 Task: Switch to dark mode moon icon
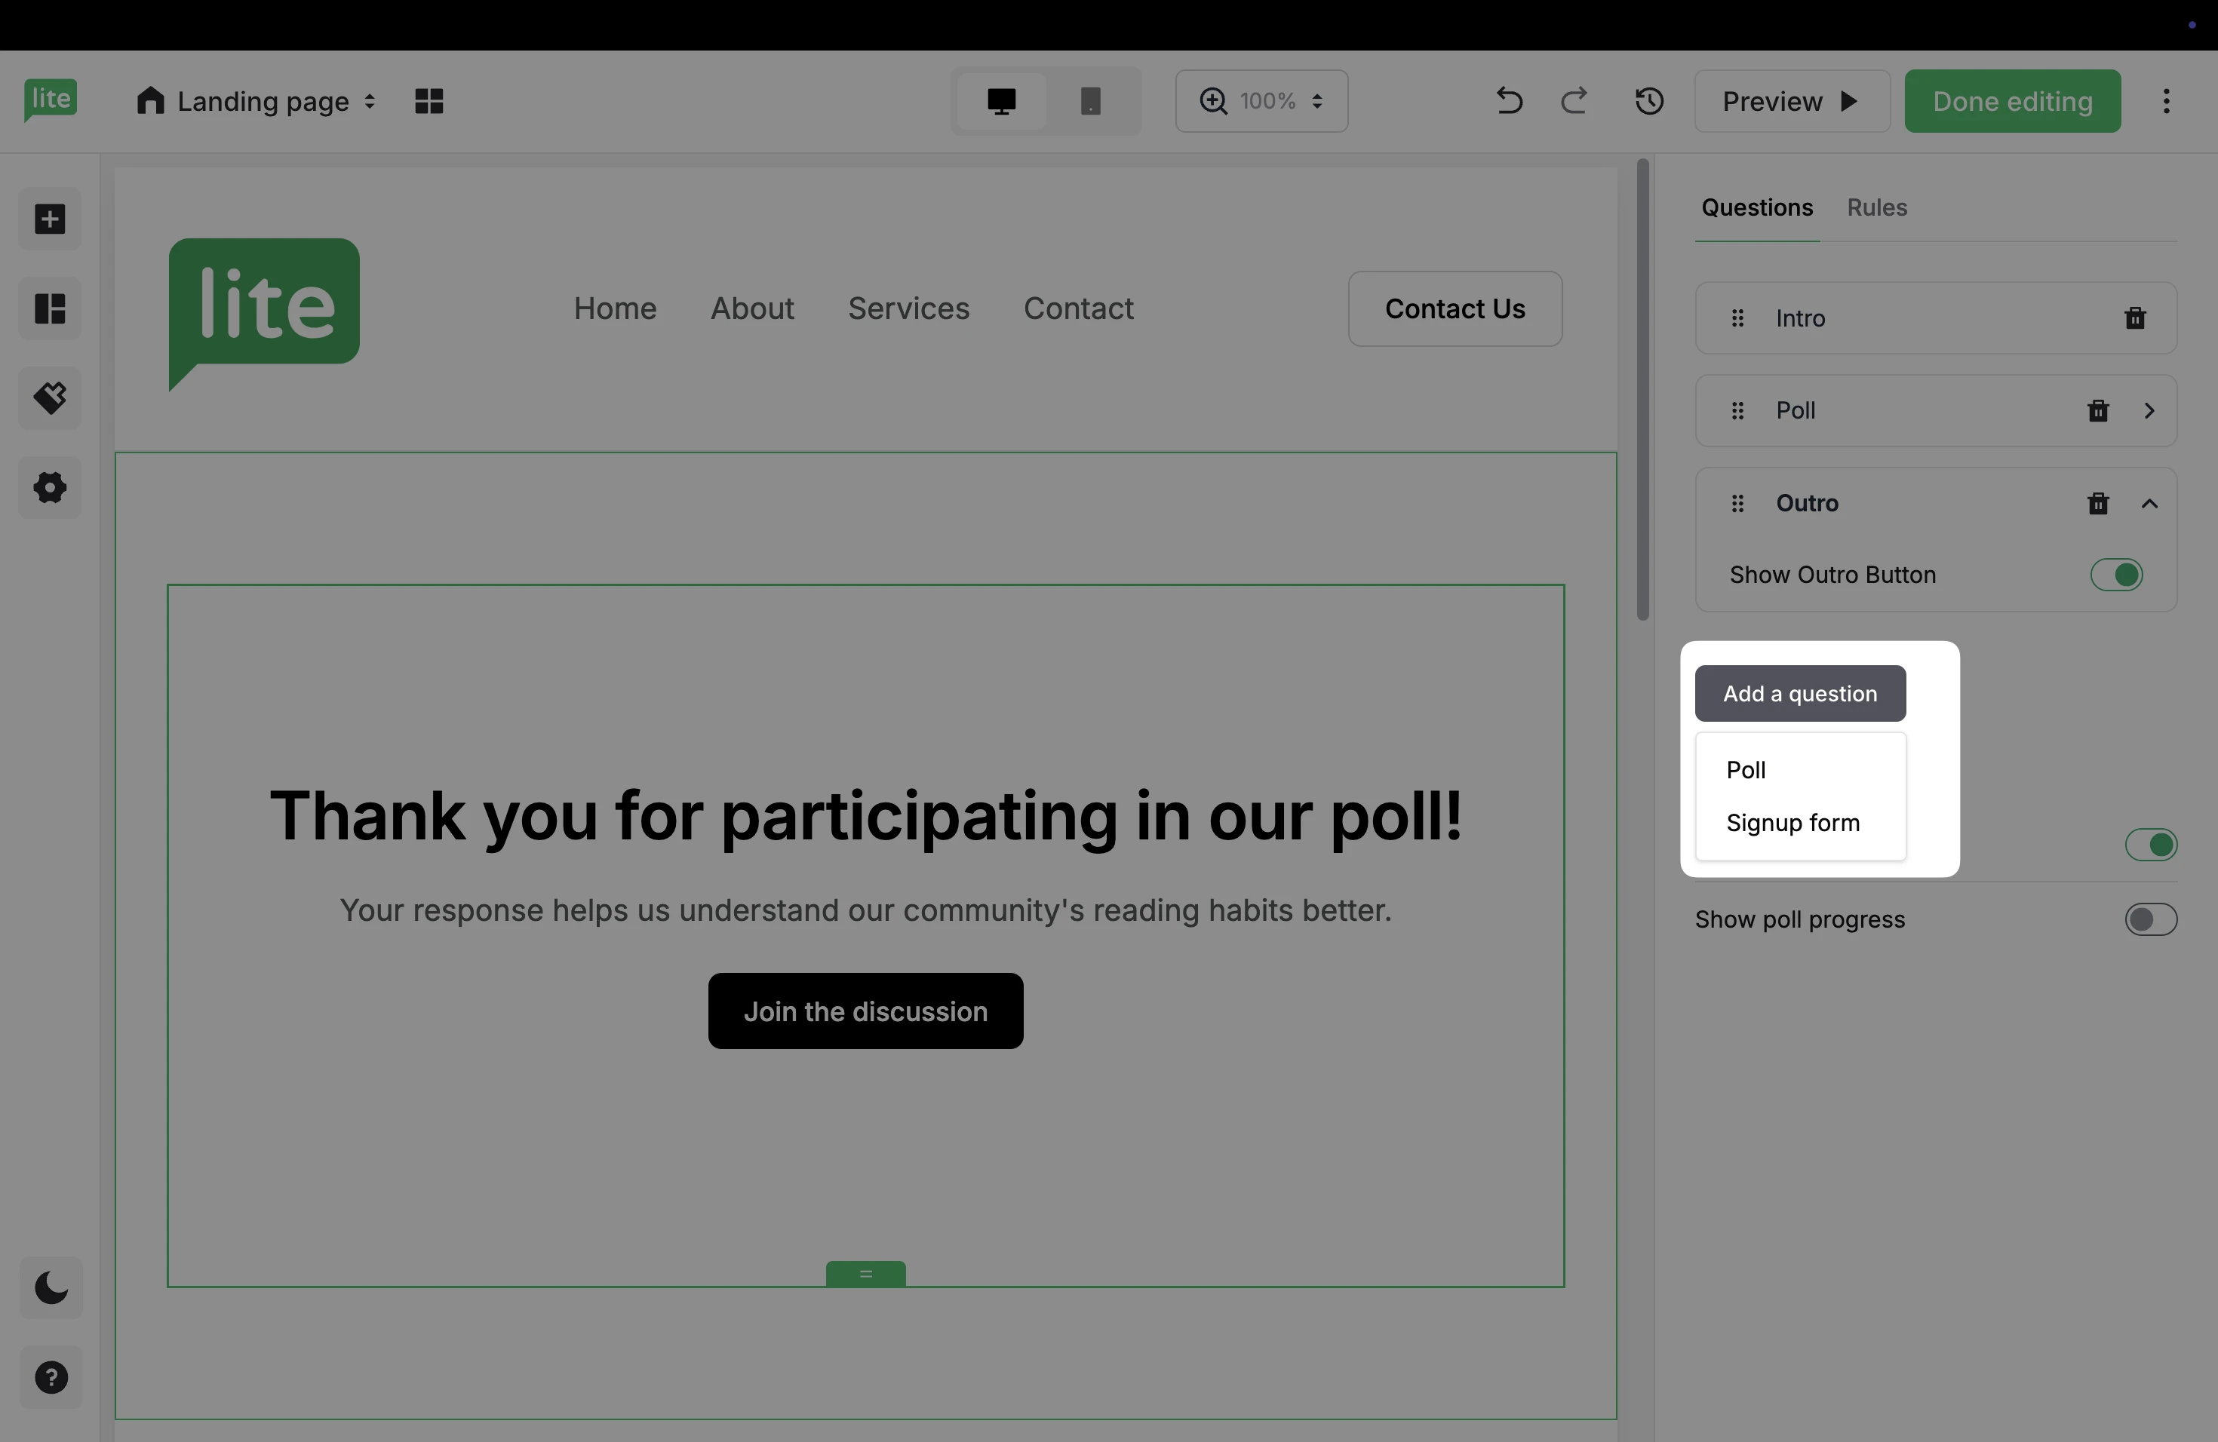pos(51,1288)
